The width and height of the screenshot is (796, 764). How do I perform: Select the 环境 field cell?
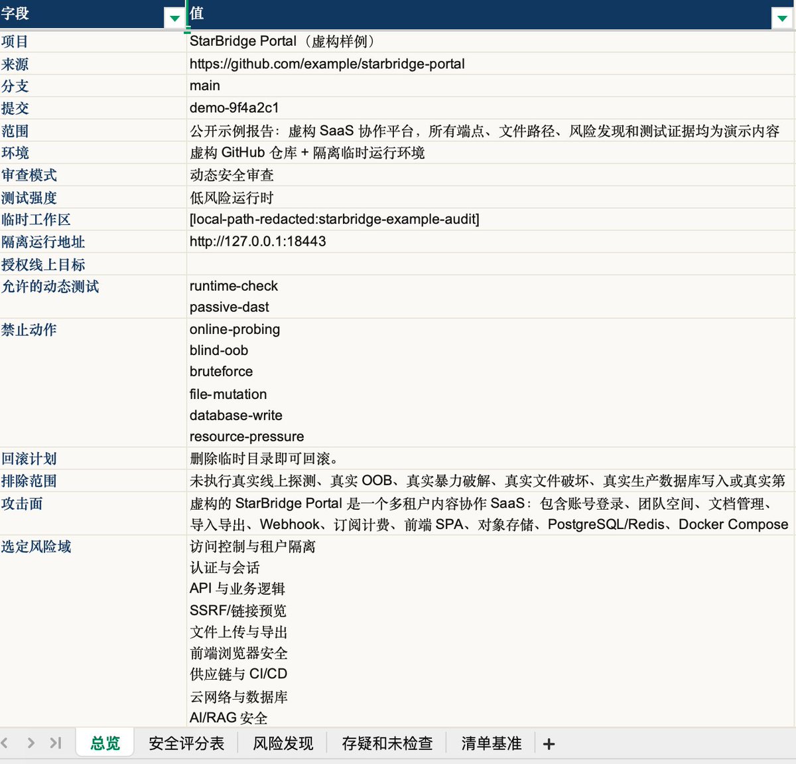click(x=93, y=153)
